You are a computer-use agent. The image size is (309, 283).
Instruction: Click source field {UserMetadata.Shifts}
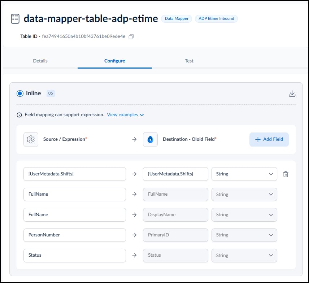75,174
